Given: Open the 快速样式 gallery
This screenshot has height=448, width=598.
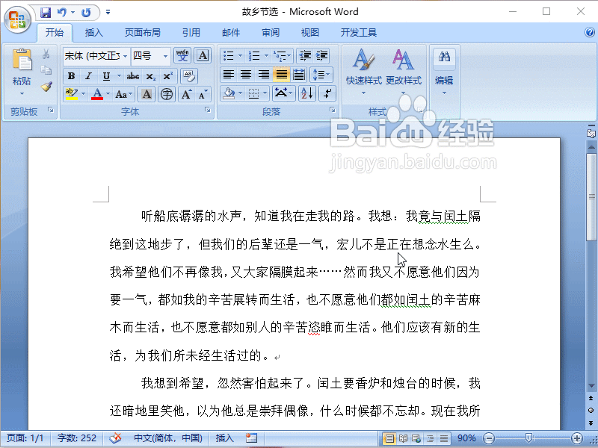Looking at the screenshot, I should point(363,72).
